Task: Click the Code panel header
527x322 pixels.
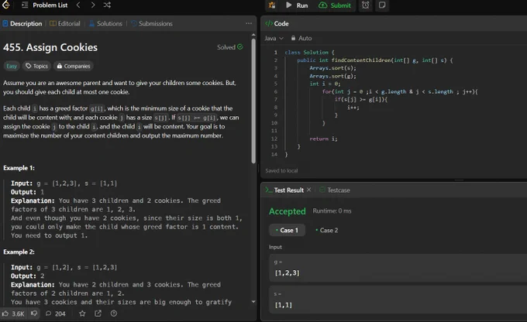Action: tap(277, 23)
